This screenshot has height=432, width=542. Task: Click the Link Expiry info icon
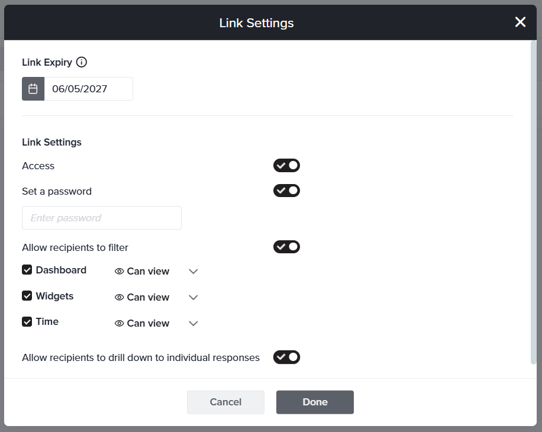82,62
